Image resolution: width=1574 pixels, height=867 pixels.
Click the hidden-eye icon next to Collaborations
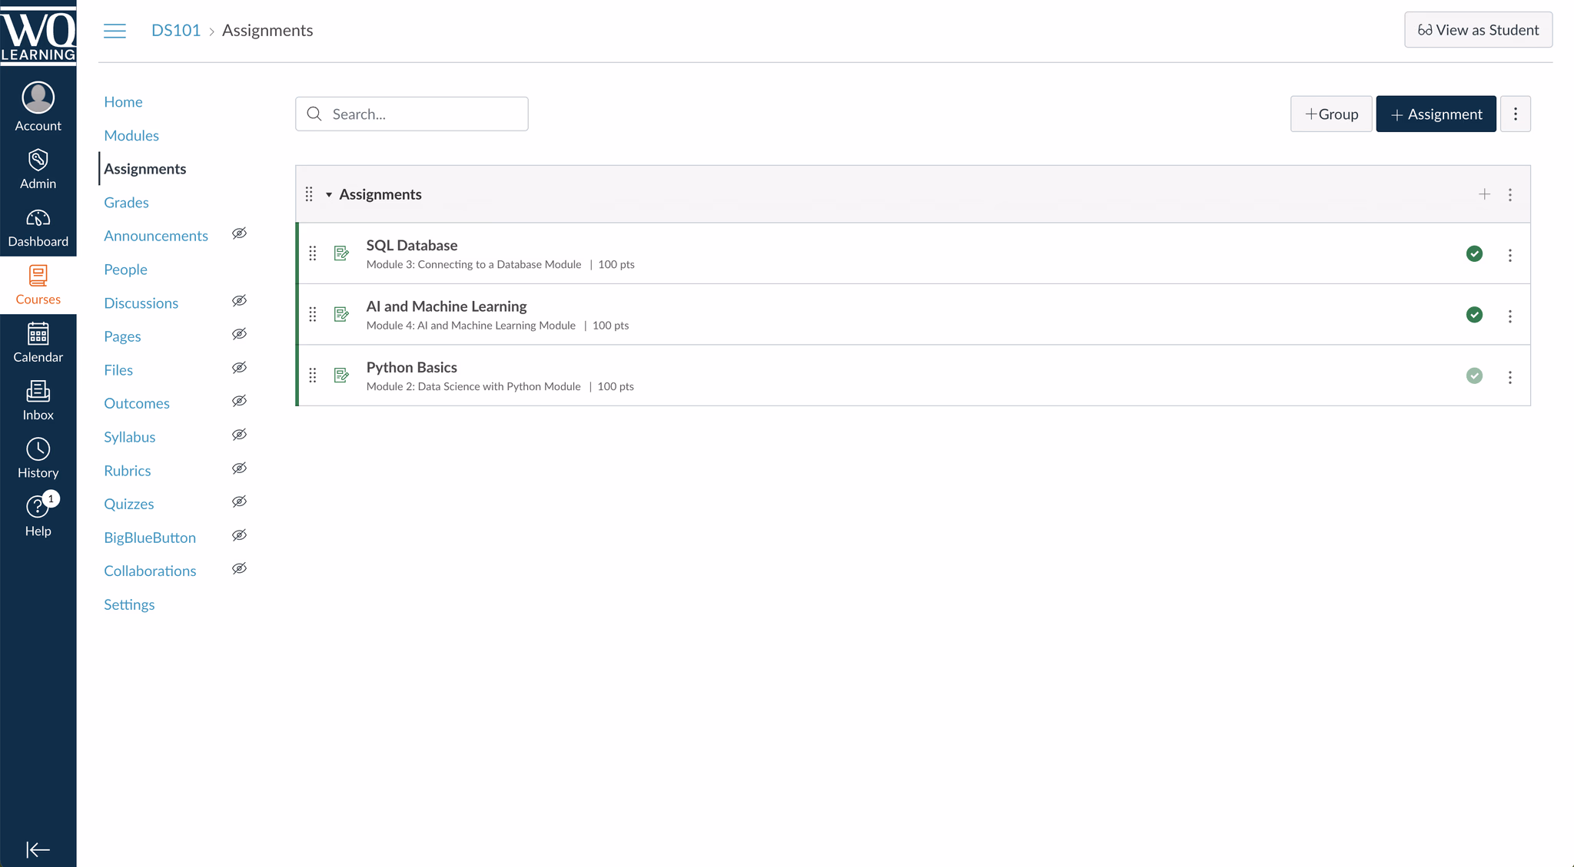[x=239, y=568]
